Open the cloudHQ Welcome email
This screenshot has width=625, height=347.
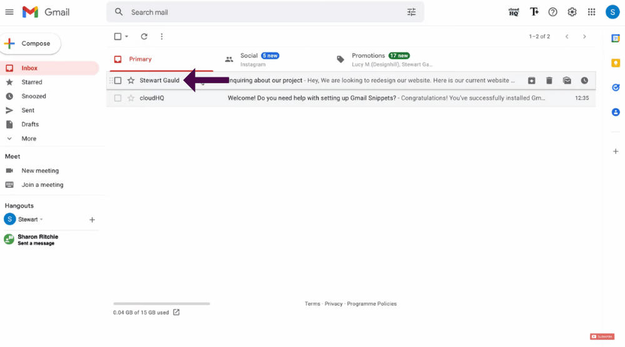point(351,98)
